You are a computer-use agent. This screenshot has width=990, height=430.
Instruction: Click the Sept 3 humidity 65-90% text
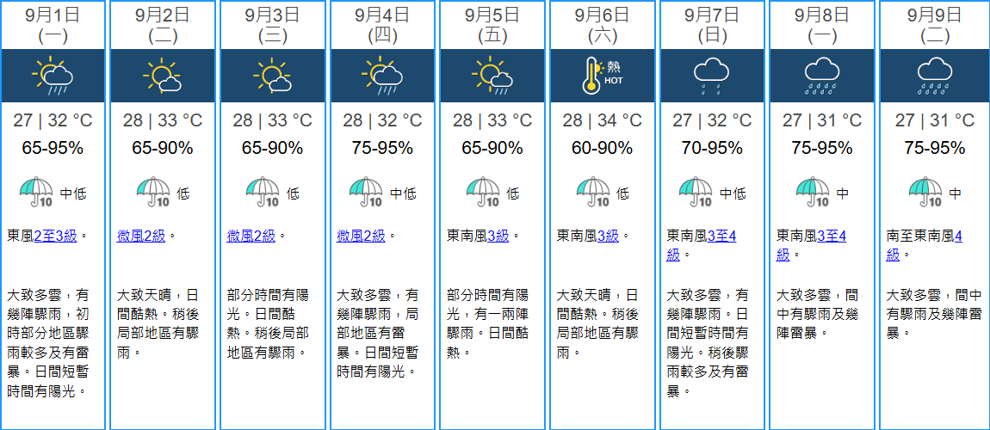pyautogui.click(x=273, y=148)
